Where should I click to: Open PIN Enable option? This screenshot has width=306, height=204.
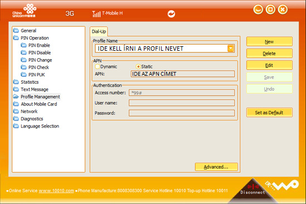pos(39,45)
